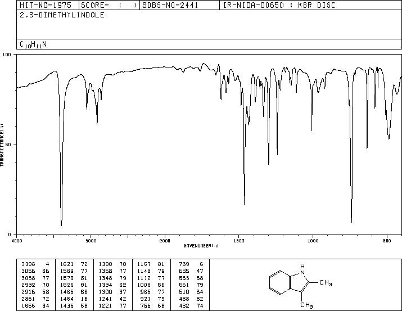Click the HIT-NO=1975 header cell
Viewport: 402px width, 311px height.
tap(48, 5)
